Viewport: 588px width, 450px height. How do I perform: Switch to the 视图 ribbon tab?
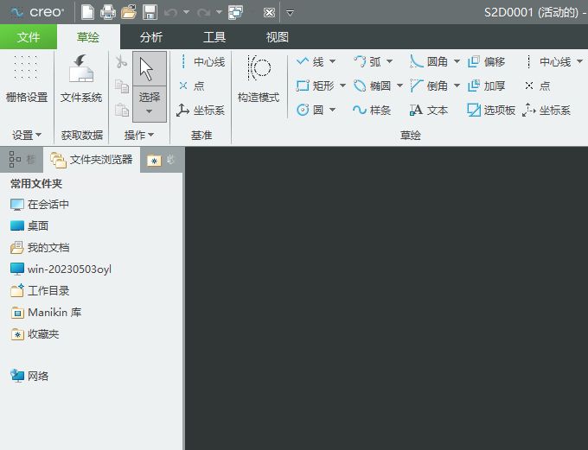coord(277,37)
